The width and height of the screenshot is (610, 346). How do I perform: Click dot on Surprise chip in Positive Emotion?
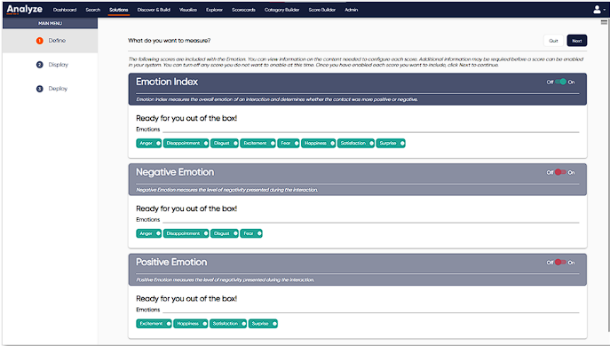(274, 324)
